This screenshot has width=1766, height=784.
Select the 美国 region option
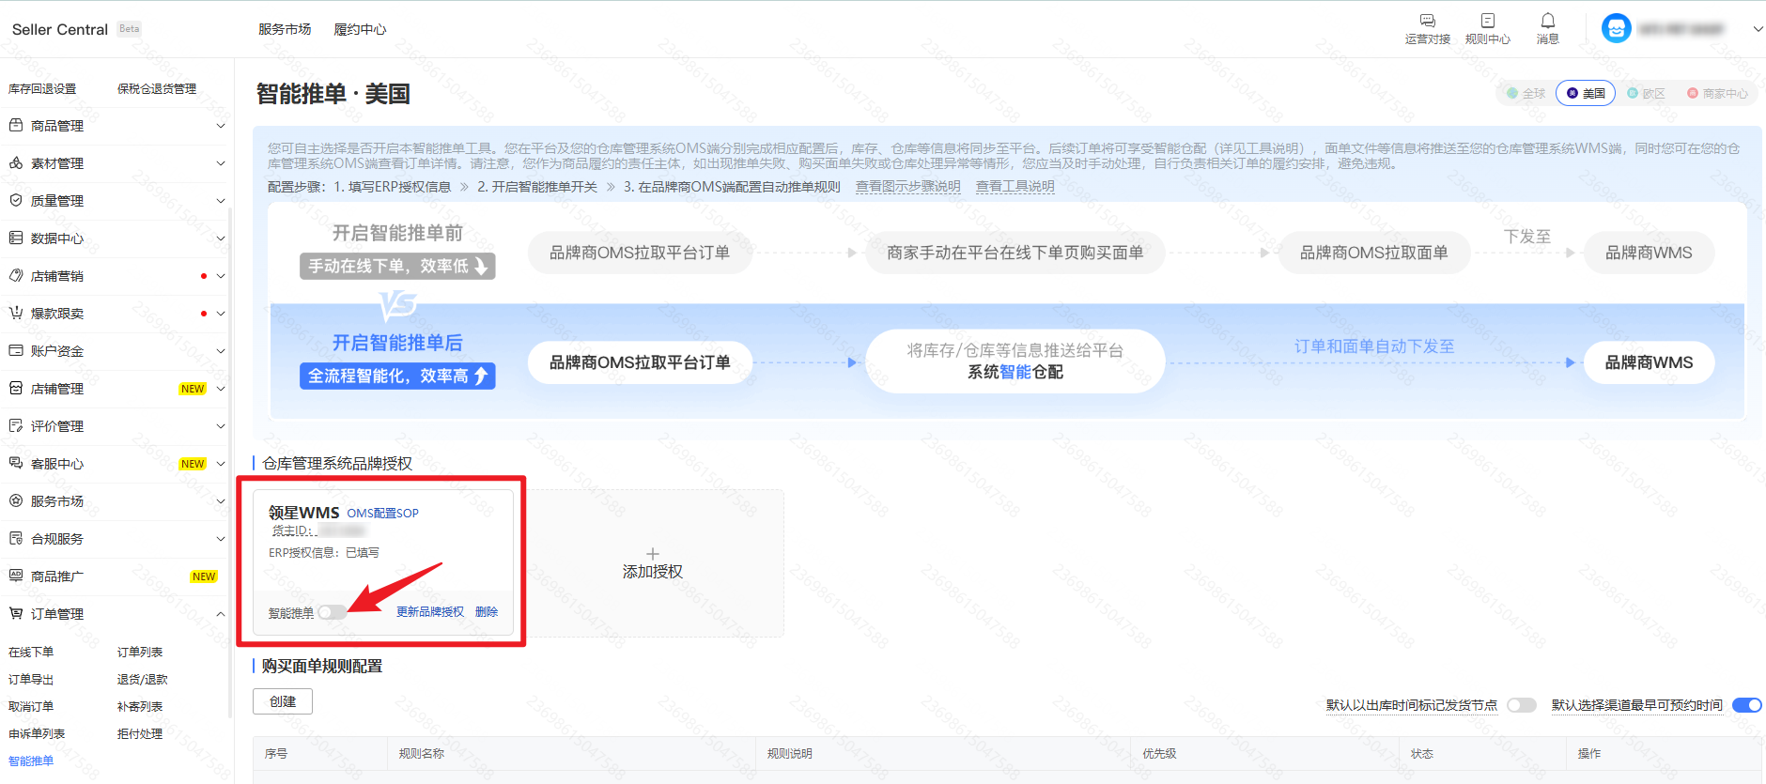coord(1586,93)
